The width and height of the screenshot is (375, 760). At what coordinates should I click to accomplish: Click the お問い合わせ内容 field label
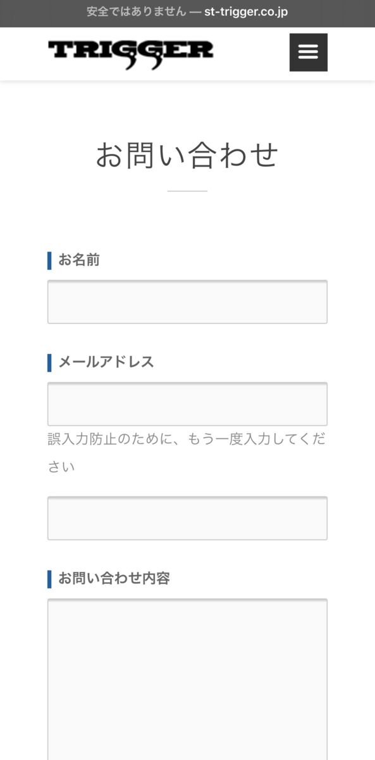[114, 578]
